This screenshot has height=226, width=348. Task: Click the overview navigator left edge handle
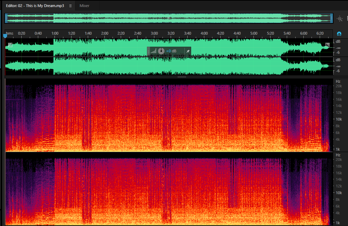(x=6, y=18)
